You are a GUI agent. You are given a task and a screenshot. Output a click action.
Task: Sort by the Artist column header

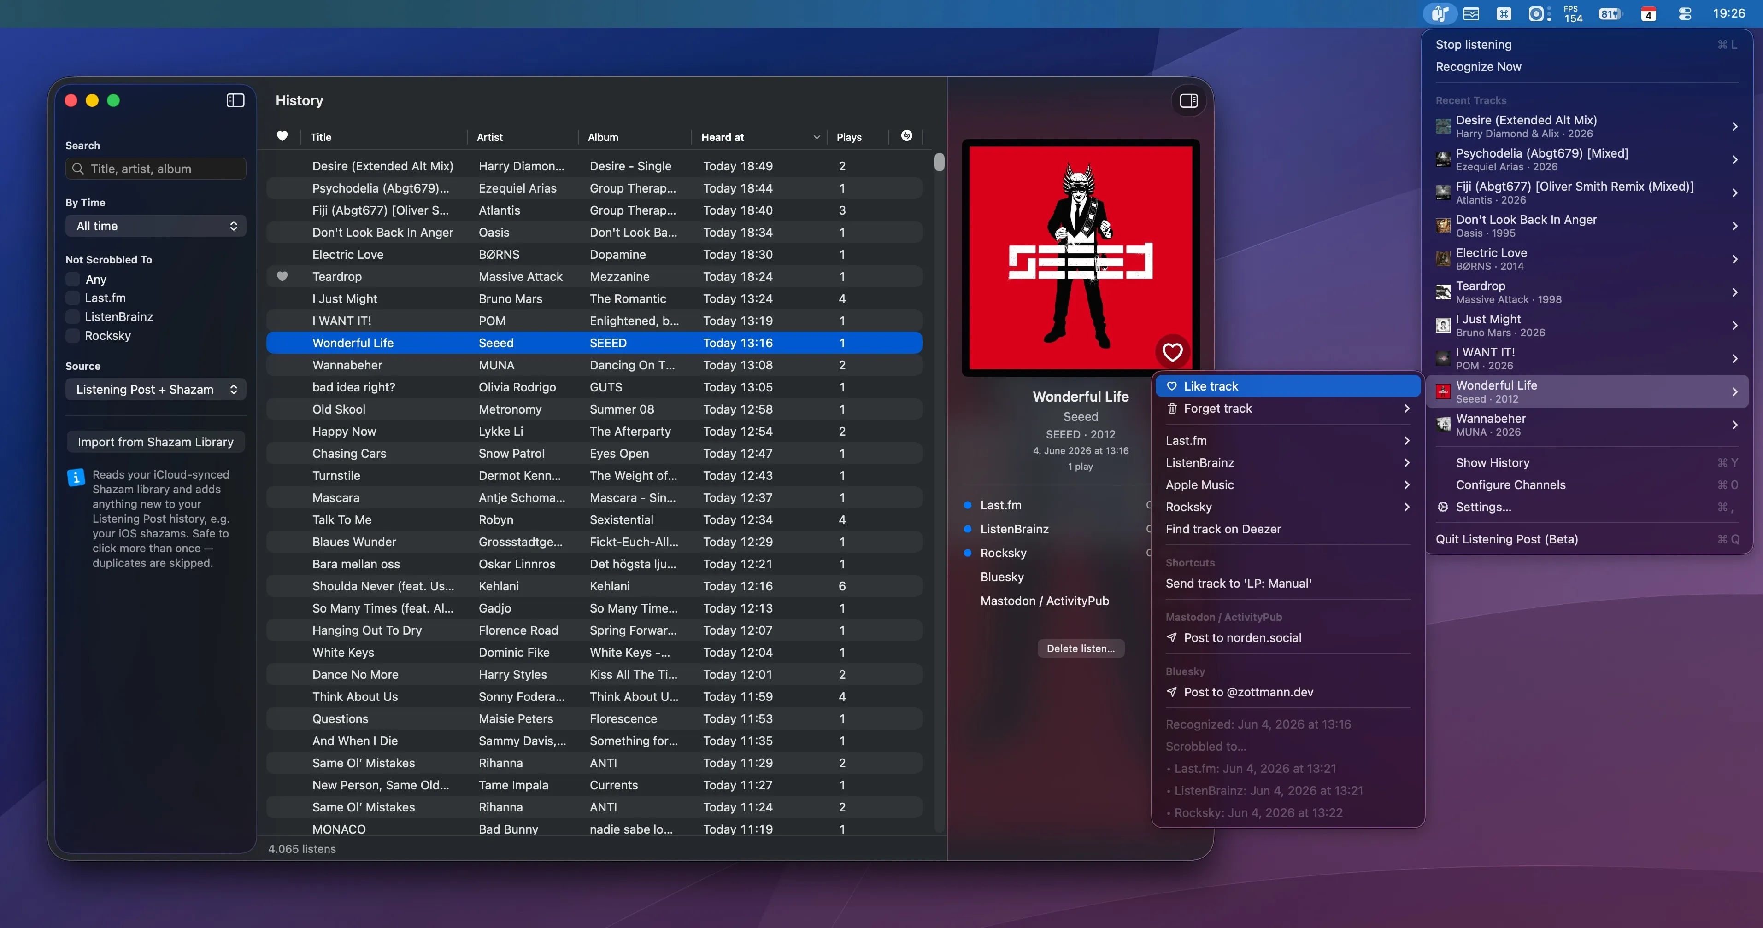tap(523, 137)
